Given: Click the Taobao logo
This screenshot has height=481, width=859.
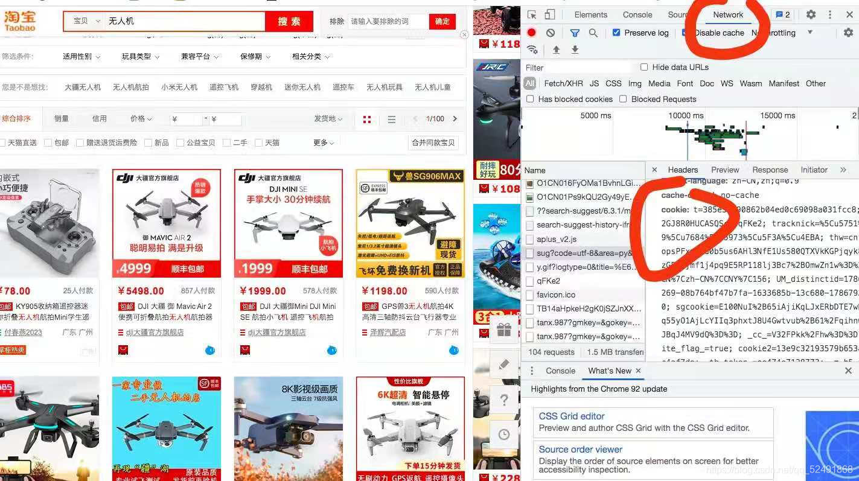Looking at the screenshot, I should click(20, 21).
